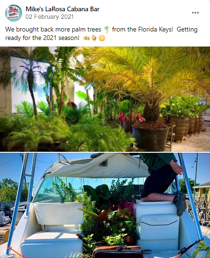Screen dimensions: 210x258
Task: Click the black suitcase at bottom of boat photo
Action: tap(117, 252)
